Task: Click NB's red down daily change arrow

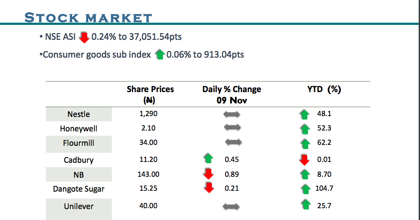Action: point(208,175)
